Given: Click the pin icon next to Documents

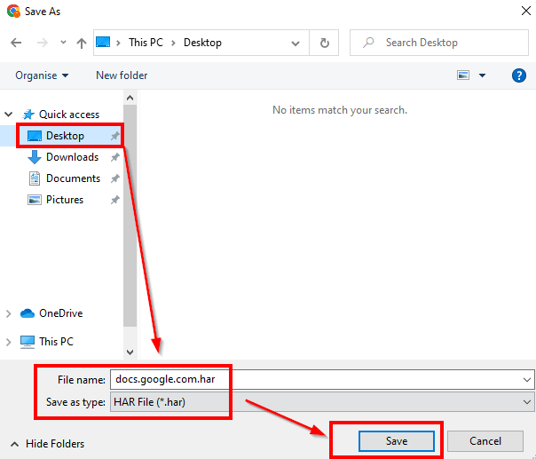Looking at the screenshot, I should click(114, 178).
